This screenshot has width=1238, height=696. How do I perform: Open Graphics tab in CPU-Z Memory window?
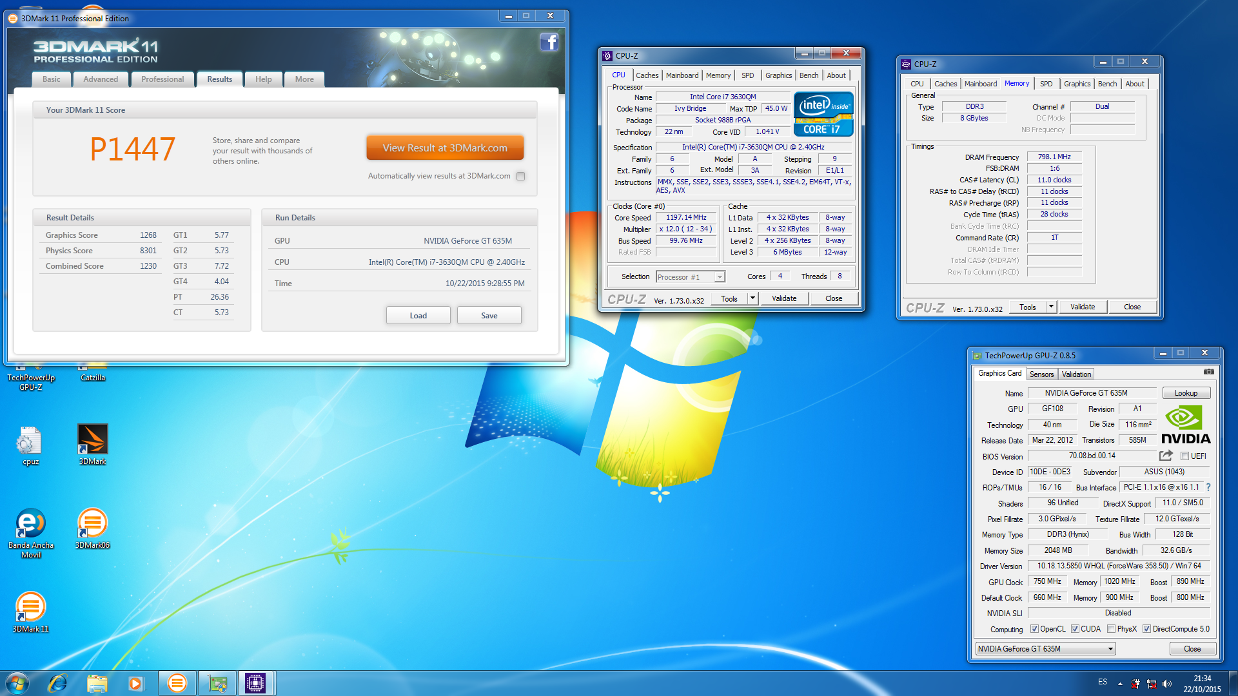pos(1077,84)
